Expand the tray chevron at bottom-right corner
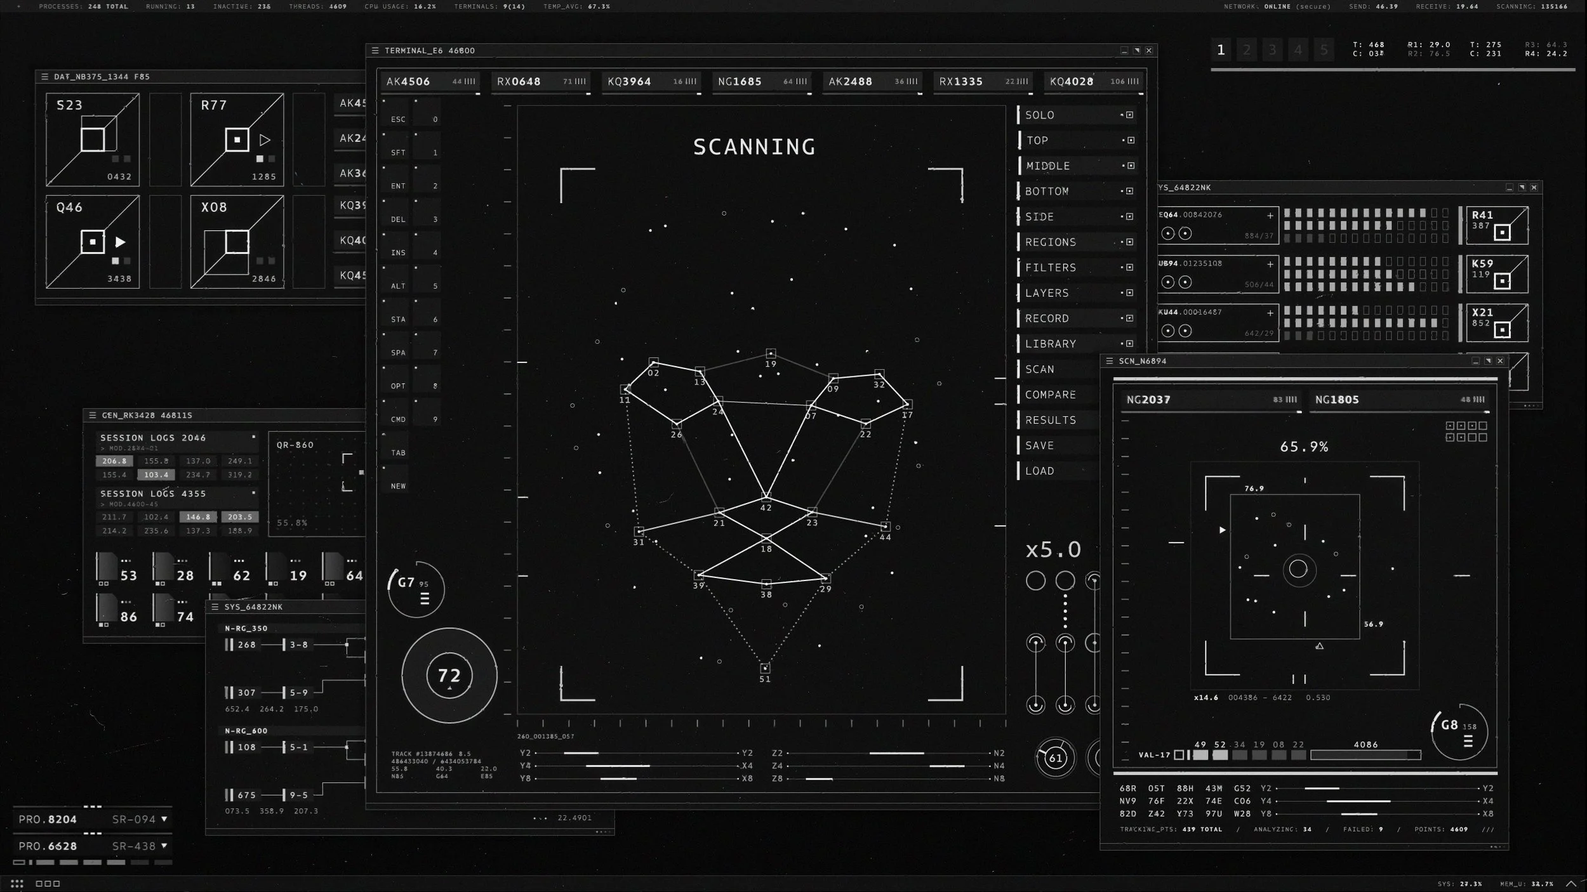 (x=1571, y=883)
